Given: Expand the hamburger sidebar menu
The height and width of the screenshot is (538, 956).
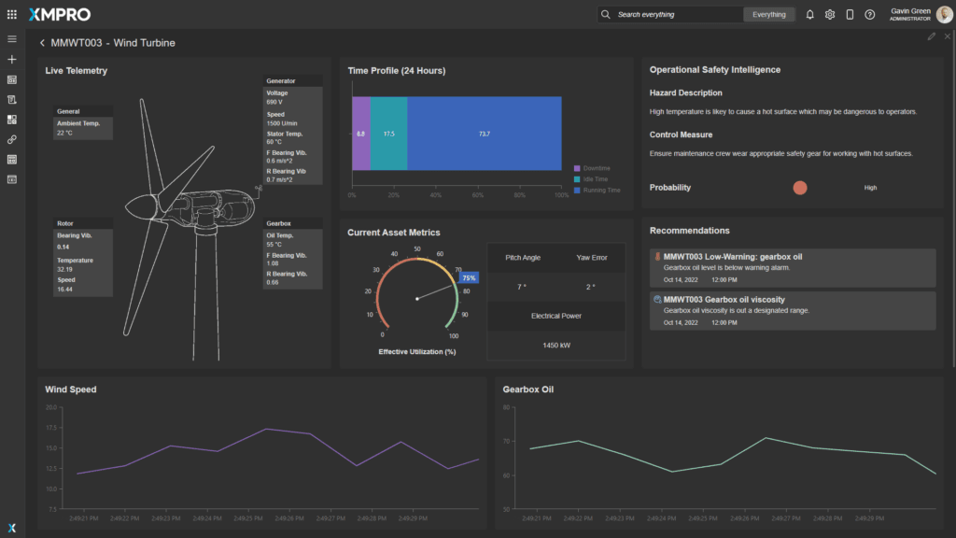Looking at the screenshot, I should point(12,39).
